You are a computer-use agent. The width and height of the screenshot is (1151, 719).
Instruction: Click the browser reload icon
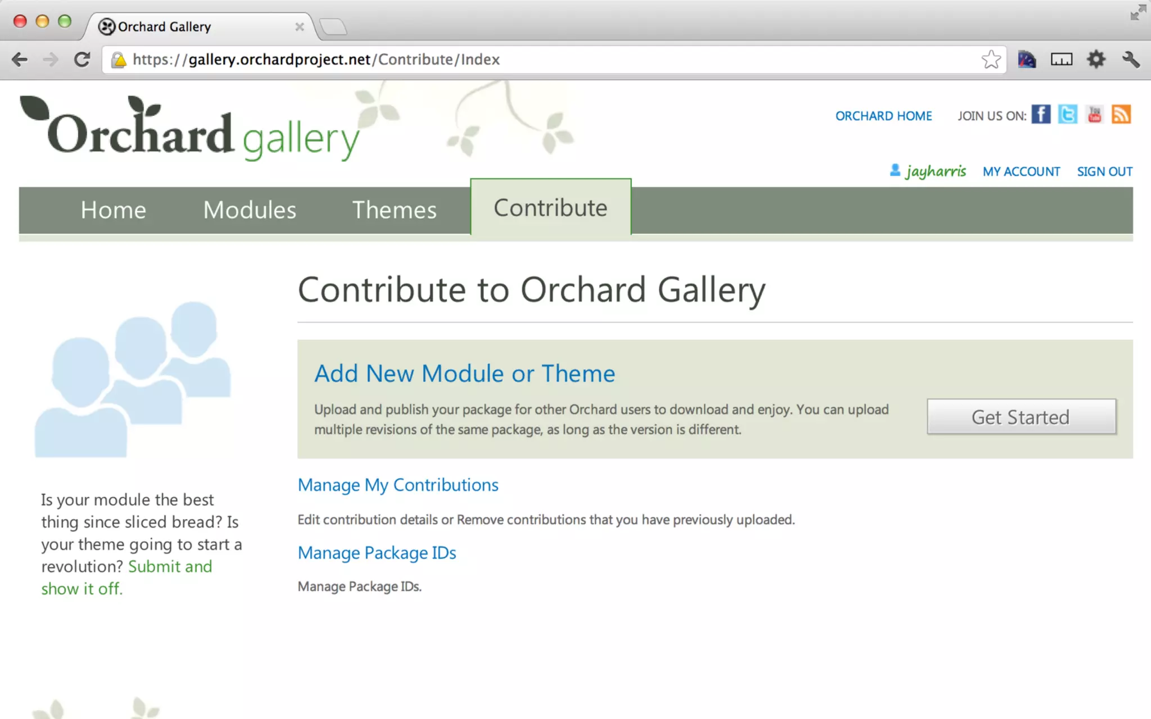[x=82, y=60]
